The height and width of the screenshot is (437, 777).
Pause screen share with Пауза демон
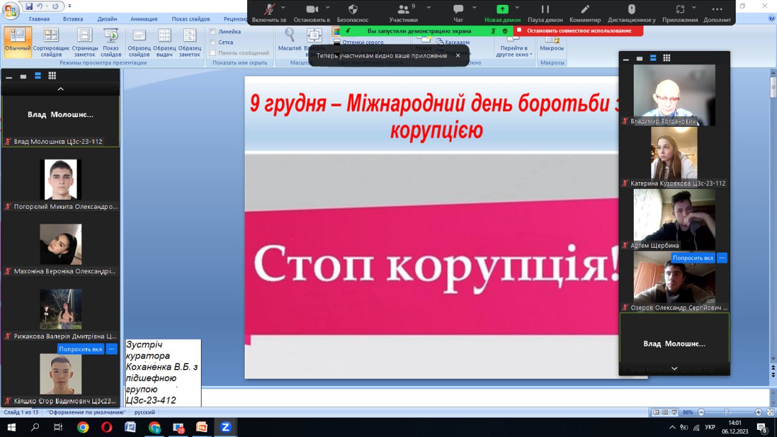coord(545,12)
